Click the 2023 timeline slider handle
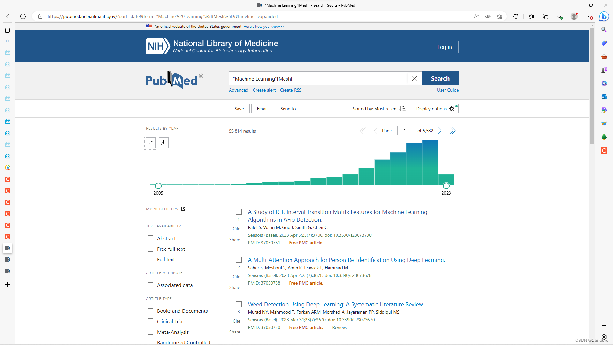This screenshot has height=345, width=613. (x=446, y=186)
